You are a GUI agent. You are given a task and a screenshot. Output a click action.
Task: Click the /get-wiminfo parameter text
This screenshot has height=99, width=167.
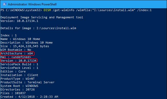pos(63,10)
